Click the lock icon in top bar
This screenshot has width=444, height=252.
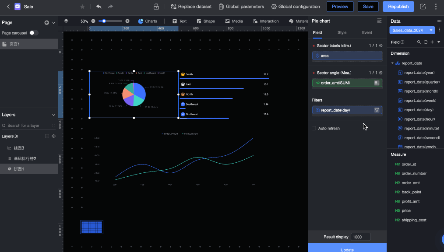[x=156, y=7]
